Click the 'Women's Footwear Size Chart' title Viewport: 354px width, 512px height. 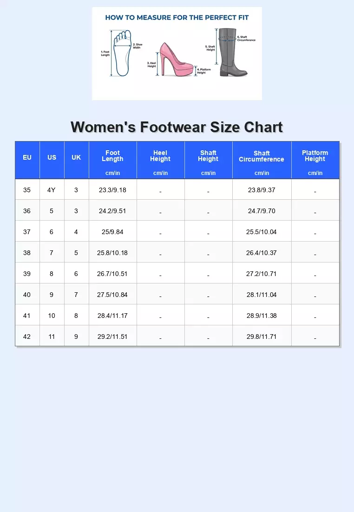177,127
